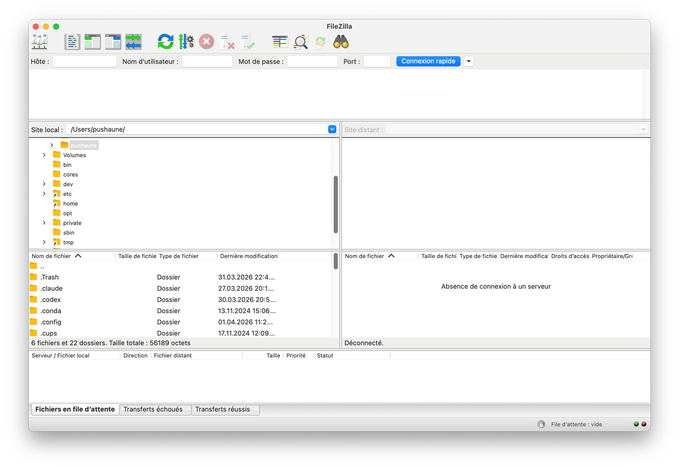The width and height of the screenshot is (679, 469).
Task: Click the Volumes folder icon
Action: click(x=56, y=155)
